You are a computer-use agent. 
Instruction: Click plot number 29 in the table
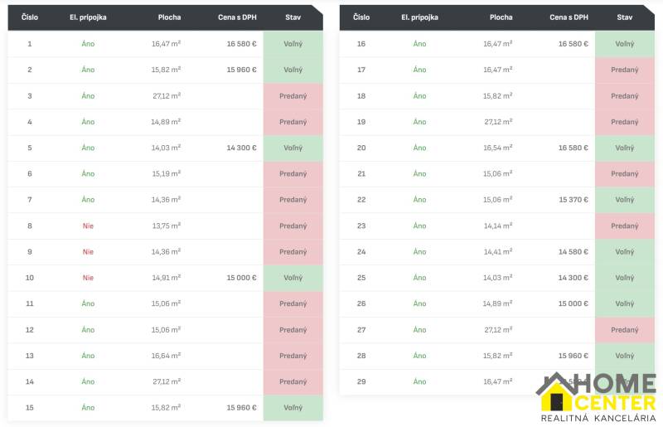pyautogui.click(x=361, y=381)
